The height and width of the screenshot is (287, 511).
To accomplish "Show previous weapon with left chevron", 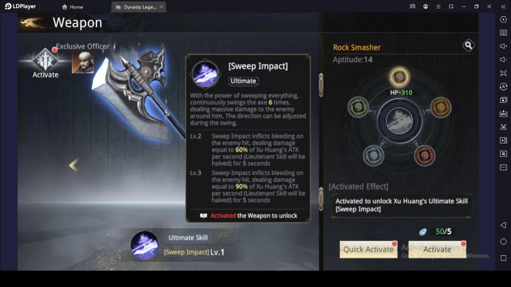I will (74, 165).
